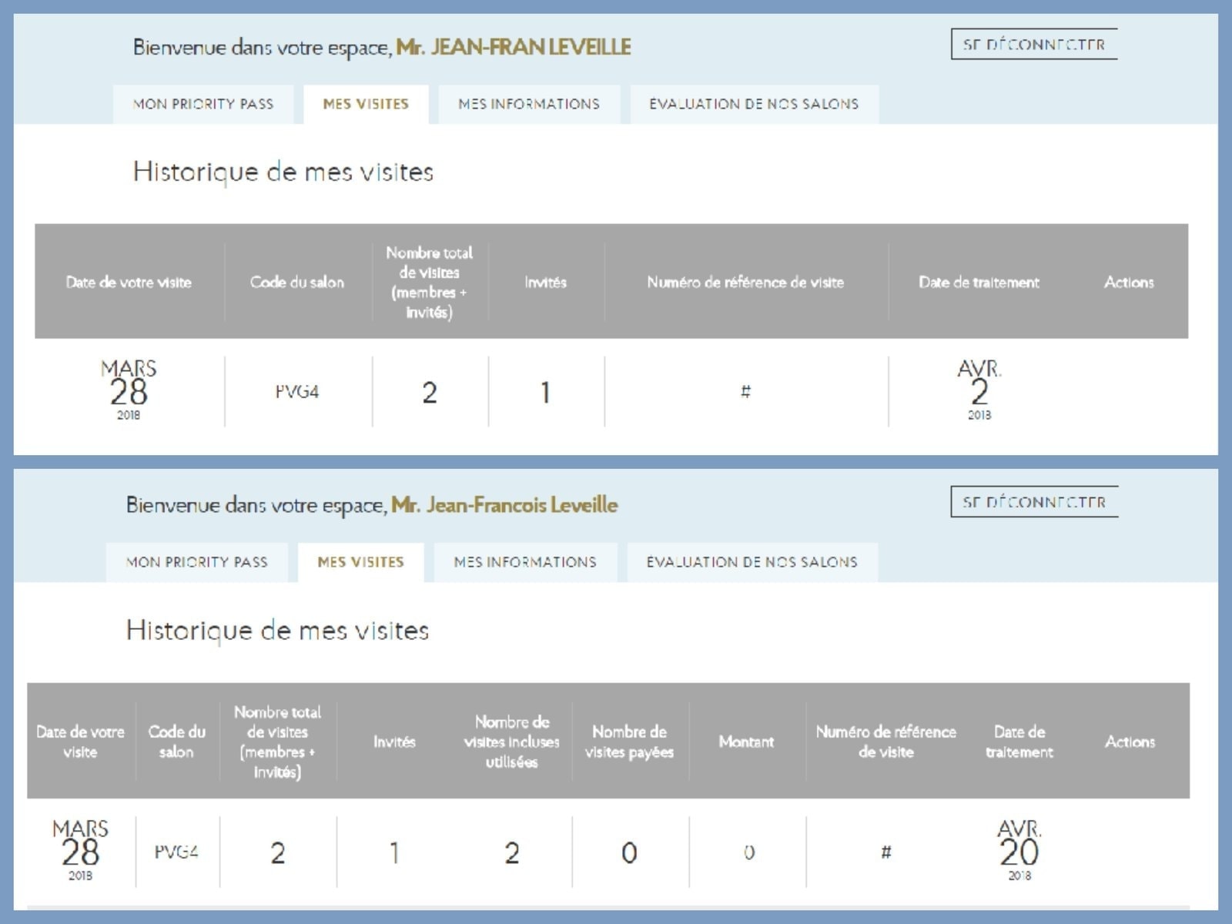Click the Actions header in the seven-column table
The image size is (1232, 924).
point(1128,282)
